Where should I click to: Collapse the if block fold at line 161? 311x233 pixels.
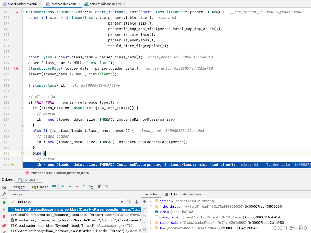point(22,102)
